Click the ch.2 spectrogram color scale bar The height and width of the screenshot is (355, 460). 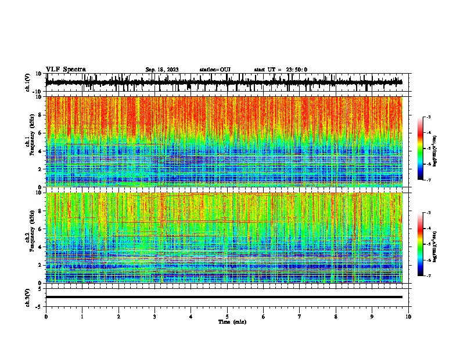(x=421, y=244)
